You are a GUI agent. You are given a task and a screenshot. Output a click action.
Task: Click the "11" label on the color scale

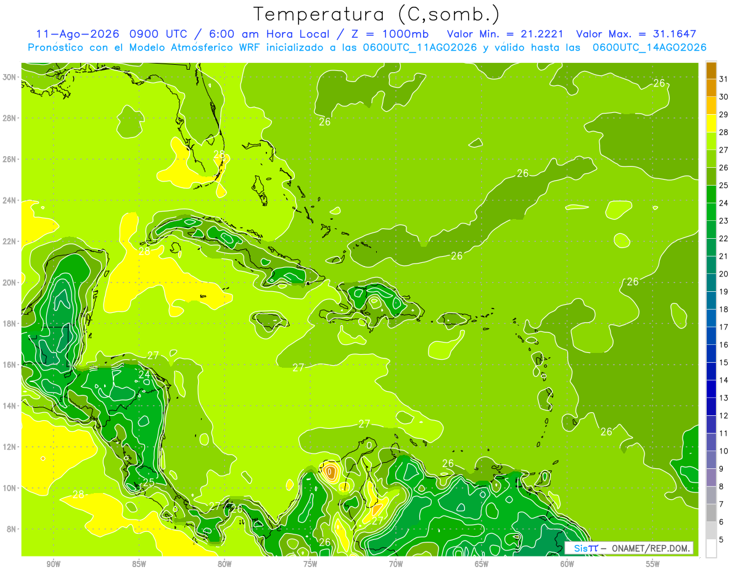[x=723, y=433]
